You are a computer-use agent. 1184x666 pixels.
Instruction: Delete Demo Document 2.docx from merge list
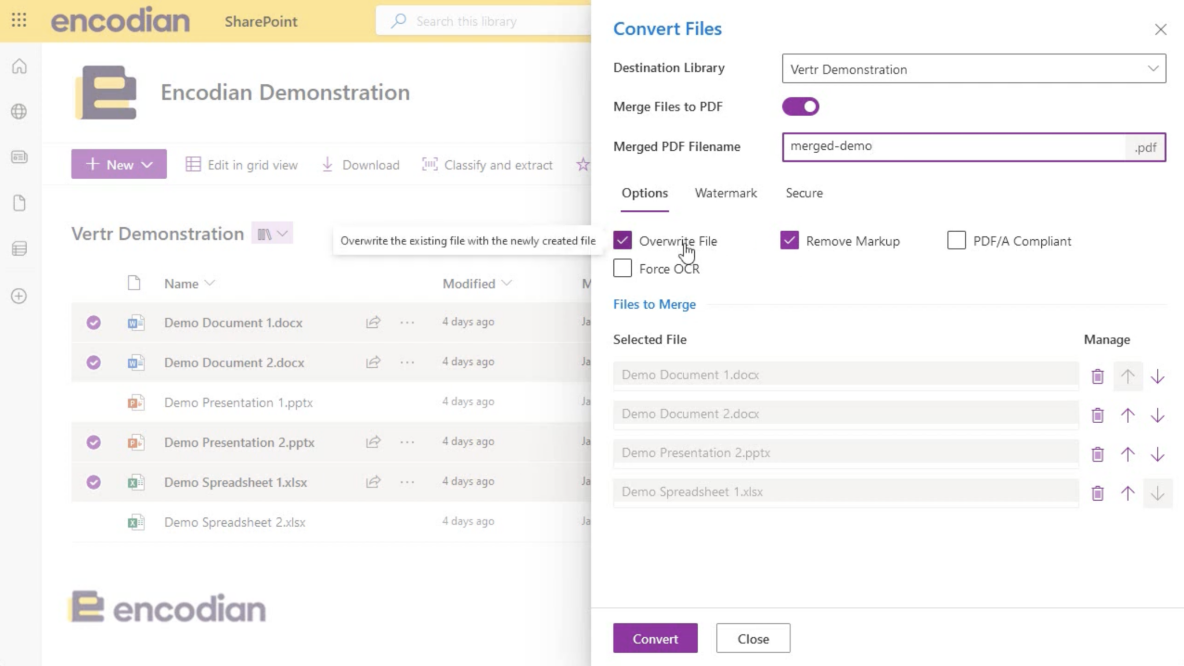[x=1097, y=415]
